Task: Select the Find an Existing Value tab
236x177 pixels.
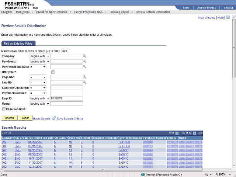Action: click(x=18, y=44)
